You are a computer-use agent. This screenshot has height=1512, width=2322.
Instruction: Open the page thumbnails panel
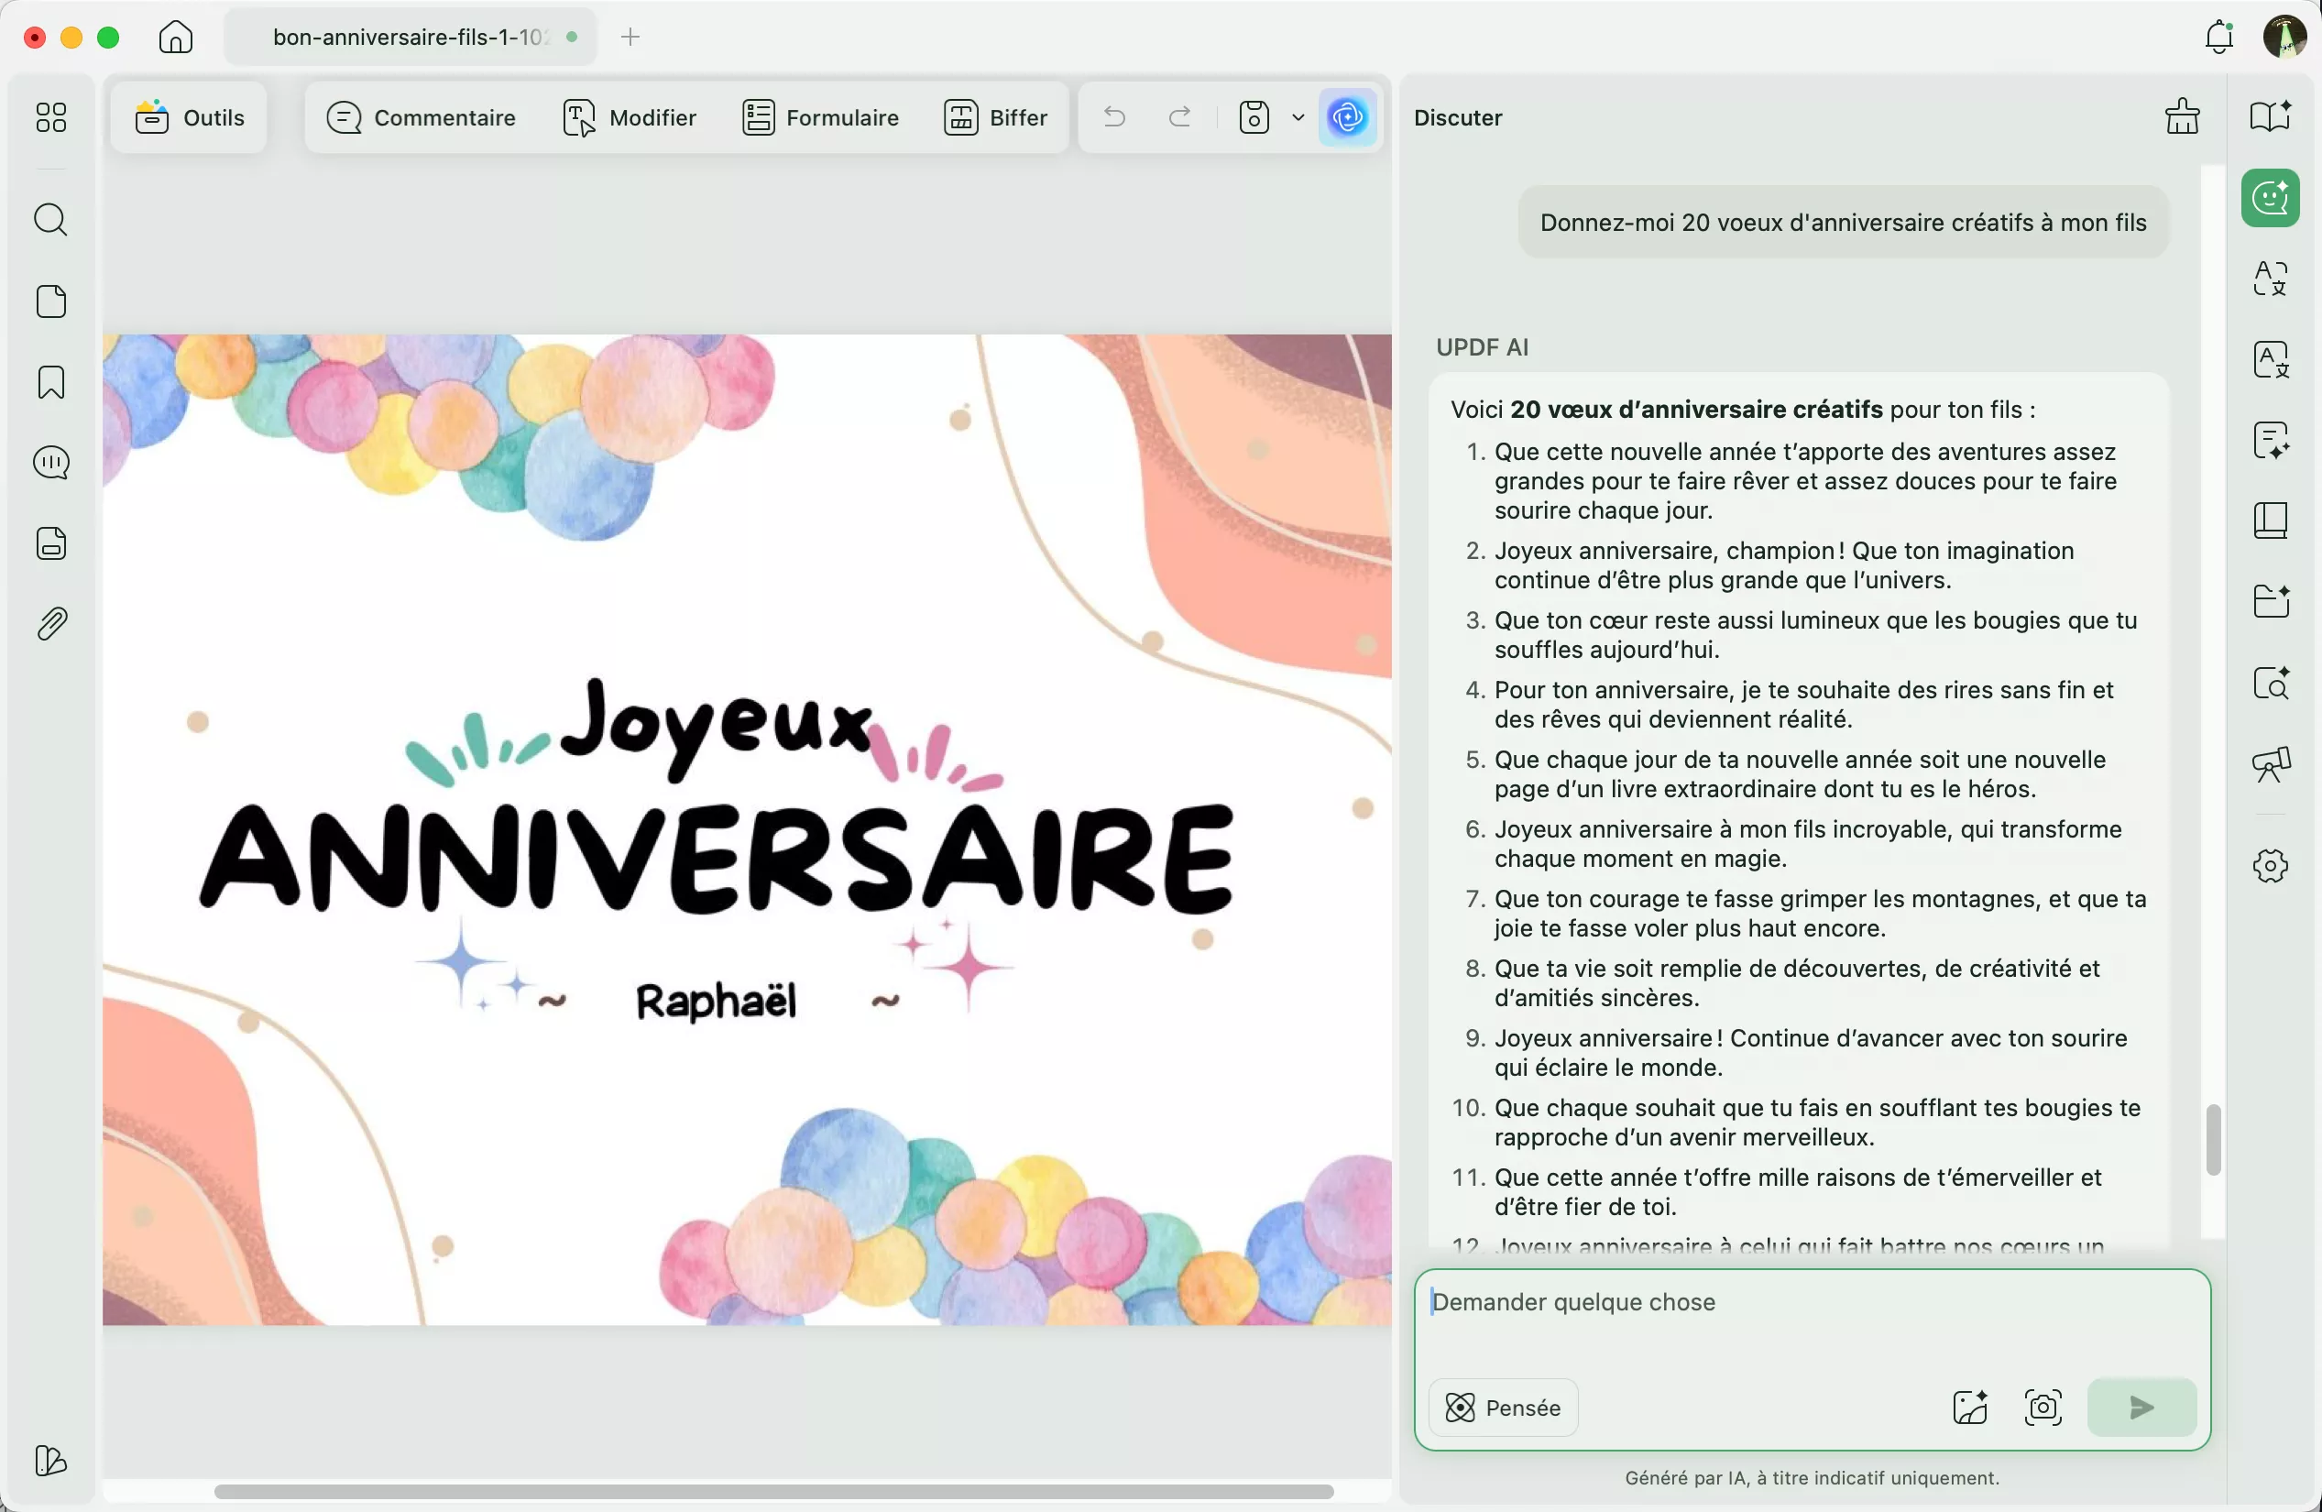(50, 301)
